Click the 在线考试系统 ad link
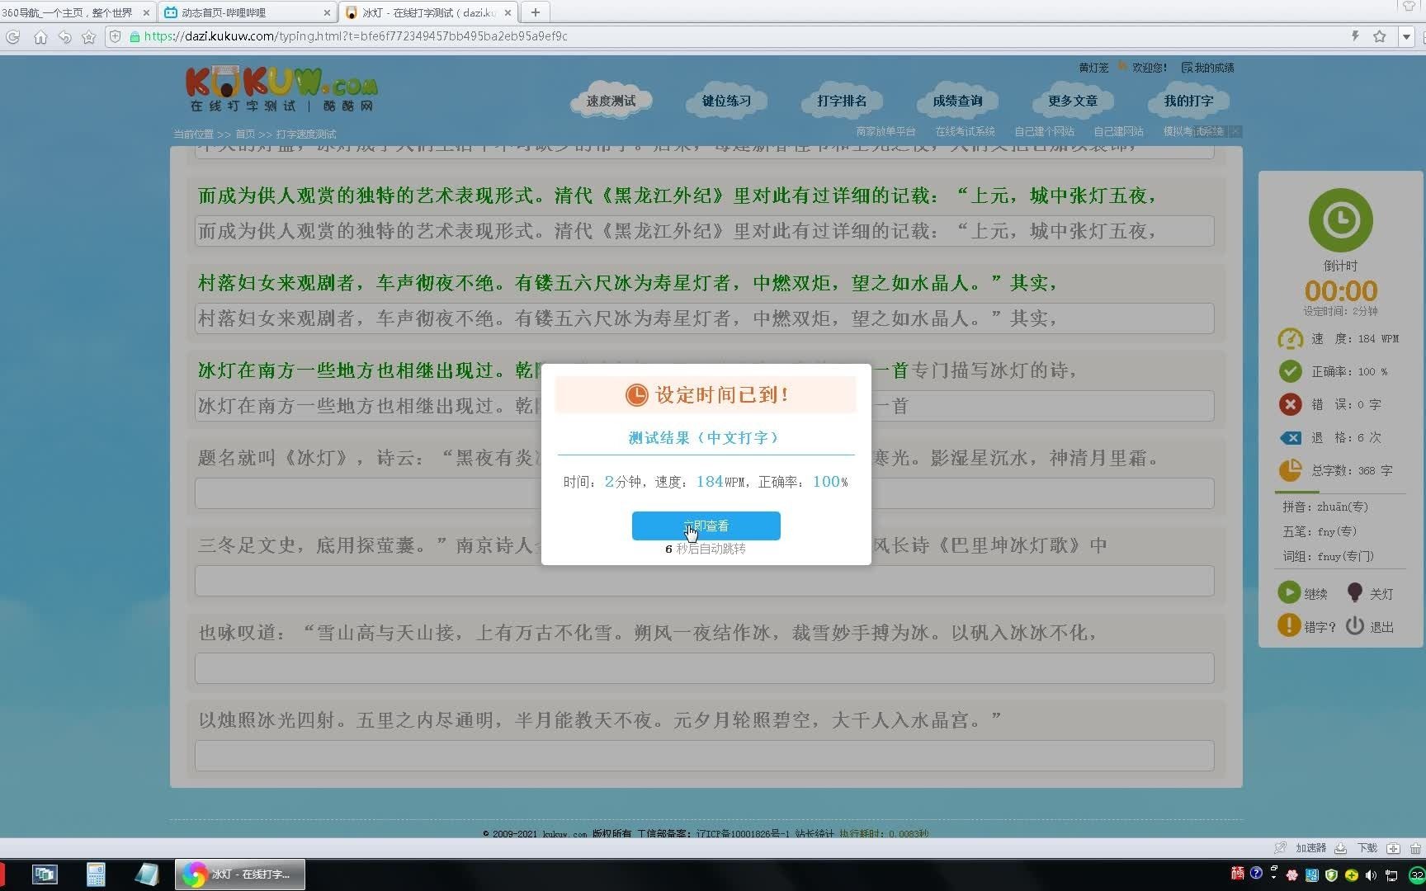This screenshot has height=891, width=1426. (x=965, y=131)
